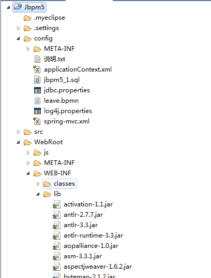
Task: Select activation-1.1.jar file name
Action: 88,204
